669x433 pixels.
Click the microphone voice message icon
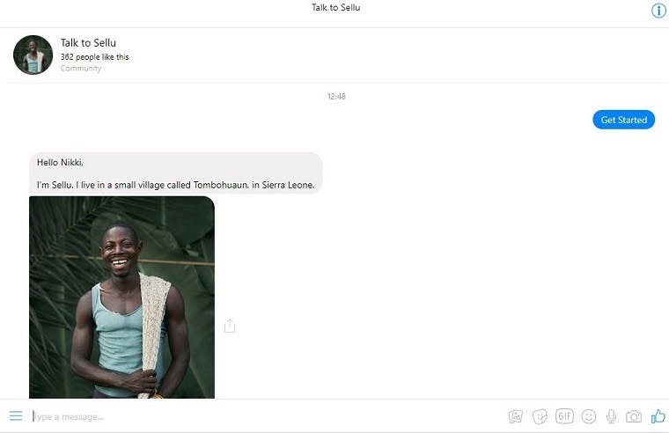click(x=611, y=416)
